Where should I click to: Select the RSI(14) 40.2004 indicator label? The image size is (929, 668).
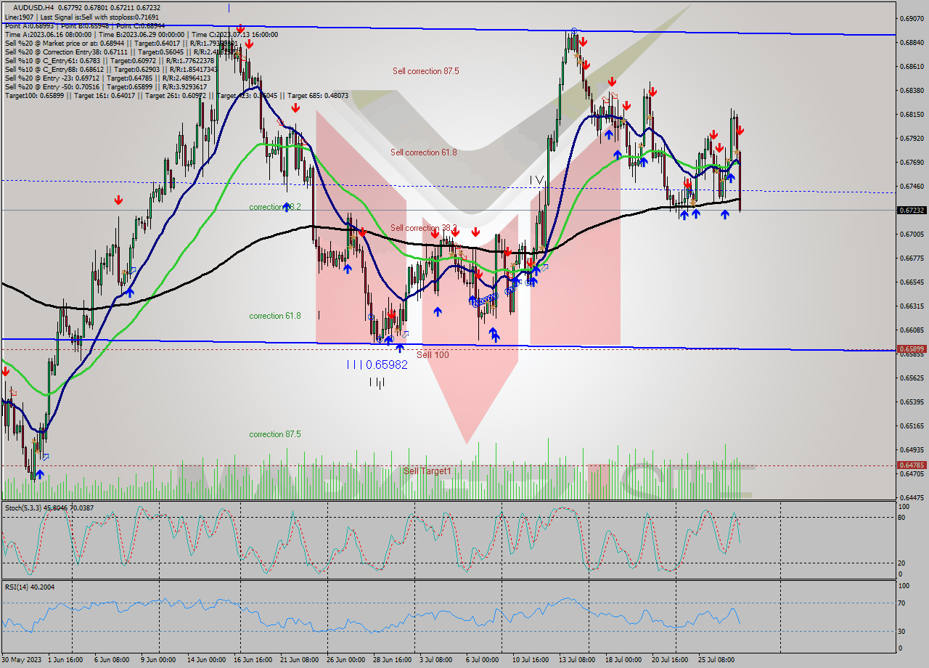pos(29,587)
